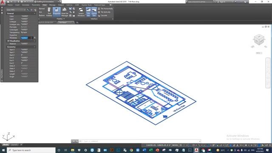Open File Explorer from the taskbar

(73, 150)
